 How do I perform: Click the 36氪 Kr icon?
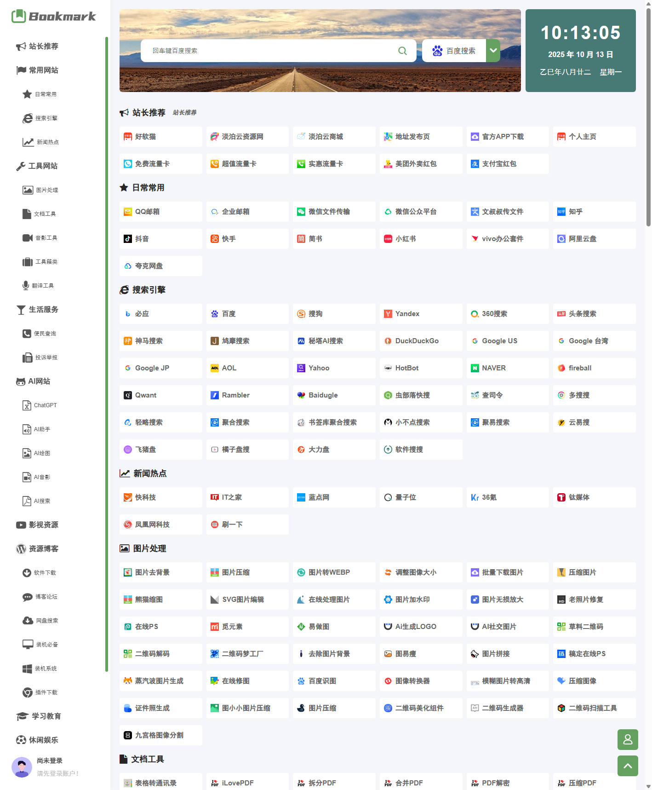pos(475,497)
